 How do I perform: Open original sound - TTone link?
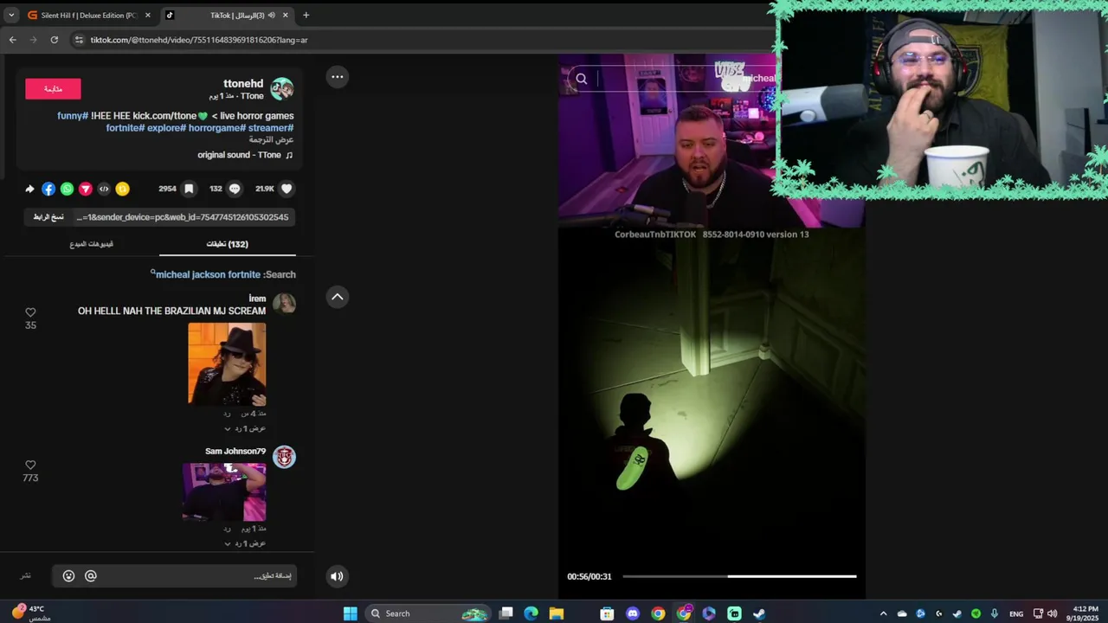click(245, 155)
